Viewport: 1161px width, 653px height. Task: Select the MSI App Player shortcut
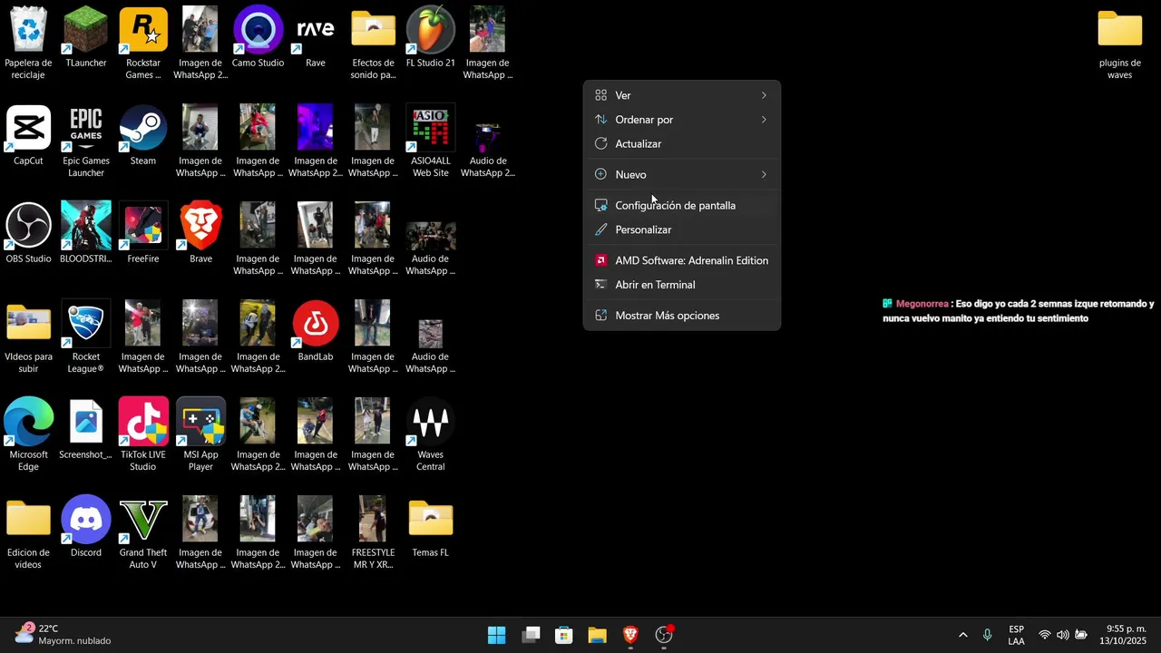200,434
